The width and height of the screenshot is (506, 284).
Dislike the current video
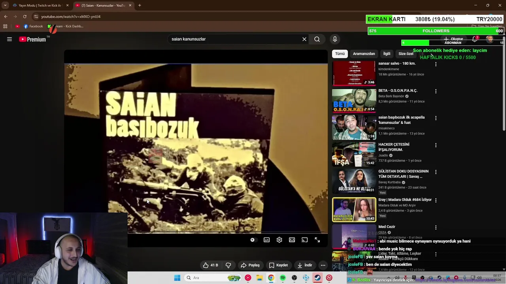click(228, 265)
